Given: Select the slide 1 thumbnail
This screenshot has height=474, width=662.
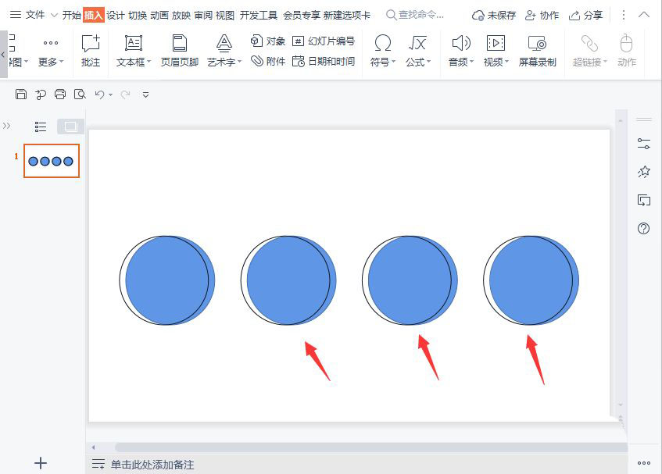Looking at the screenshot, I should [51, 160].
